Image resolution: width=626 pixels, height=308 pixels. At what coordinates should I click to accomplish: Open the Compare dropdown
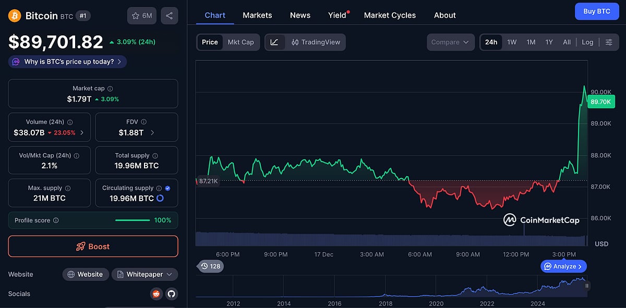[450, 42]
